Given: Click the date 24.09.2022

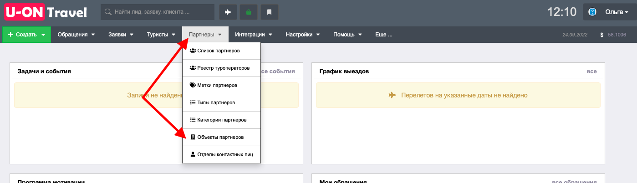Looking at the screenshot, I should [x=575, y=35].
